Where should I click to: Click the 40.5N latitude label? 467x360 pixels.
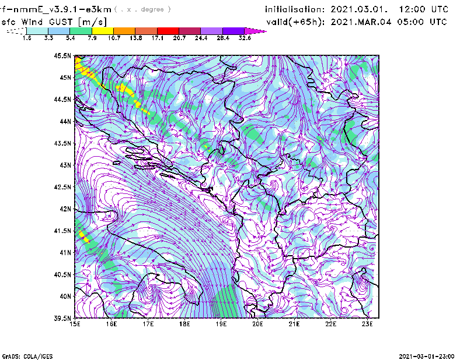point(62,274)
